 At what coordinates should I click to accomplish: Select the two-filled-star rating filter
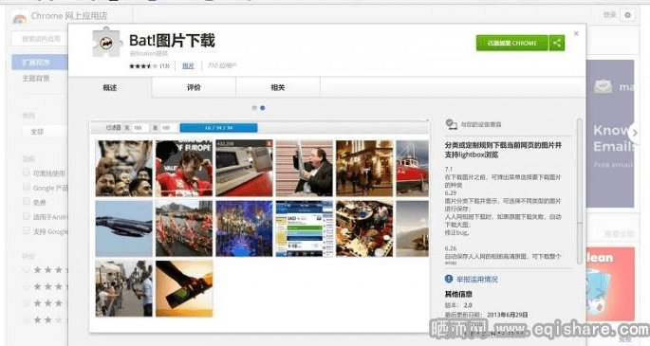[45, 319]
